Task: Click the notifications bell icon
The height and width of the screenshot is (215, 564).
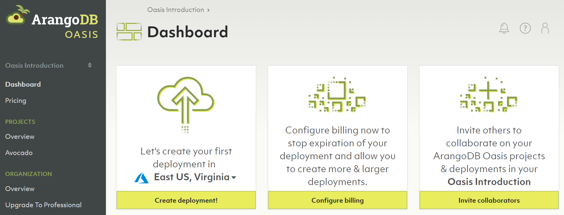Action: pos(504,28)
